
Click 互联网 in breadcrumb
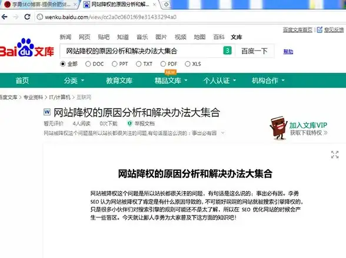84,97
